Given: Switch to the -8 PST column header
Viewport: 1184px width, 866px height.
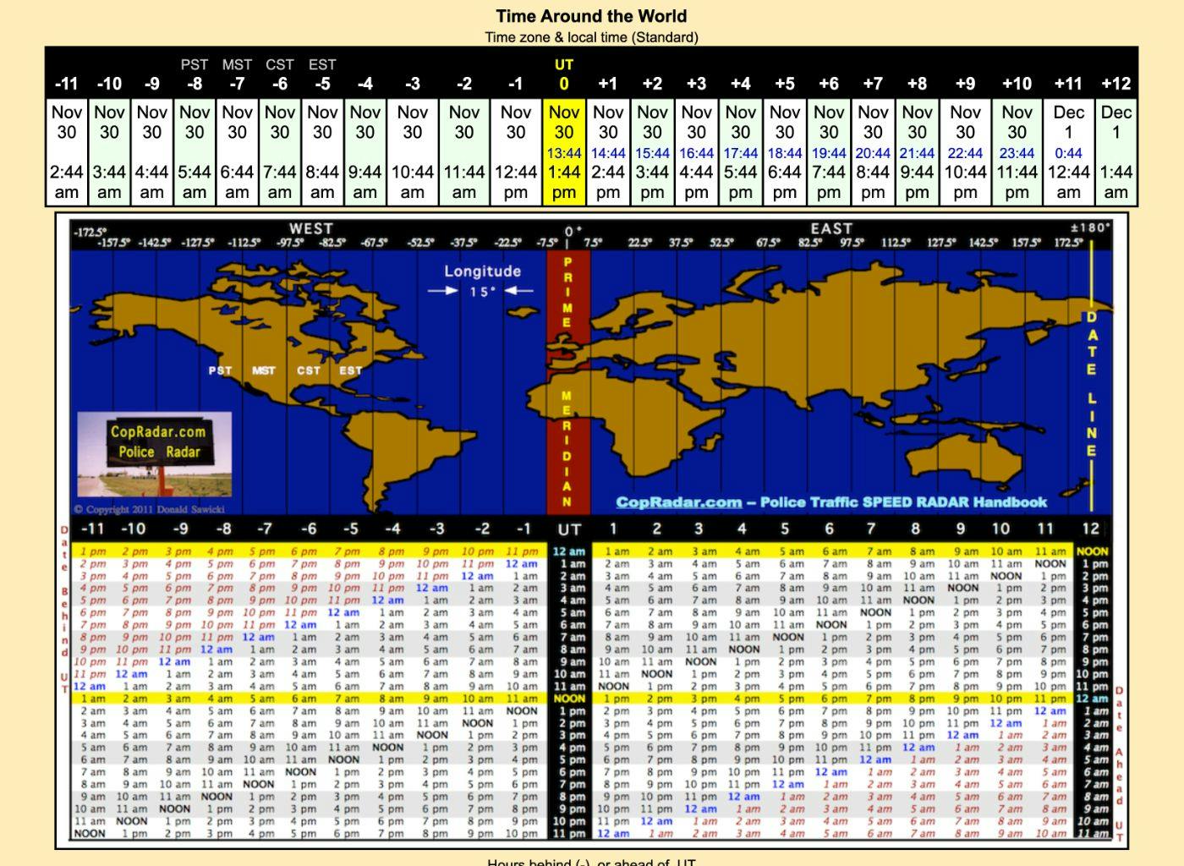Looking at the screenshot, I should [194, 74].
